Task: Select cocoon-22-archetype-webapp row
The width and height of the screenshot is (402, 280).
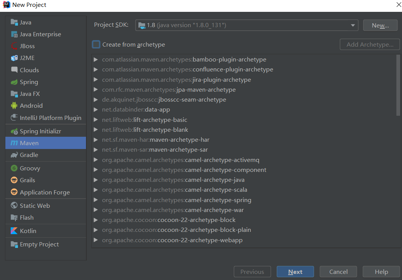Action: pyautogui.click(x=244, y=240)
